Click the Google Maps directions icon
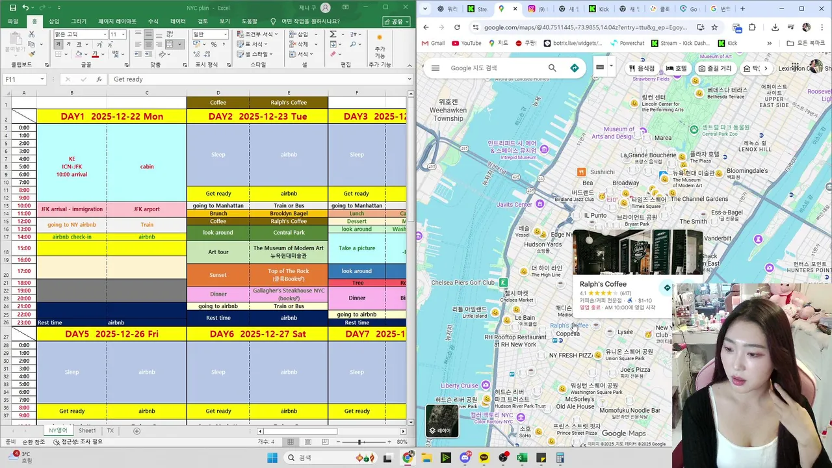Image resolution: width=832 pixels, height=468 pixels. coord(575,68)
